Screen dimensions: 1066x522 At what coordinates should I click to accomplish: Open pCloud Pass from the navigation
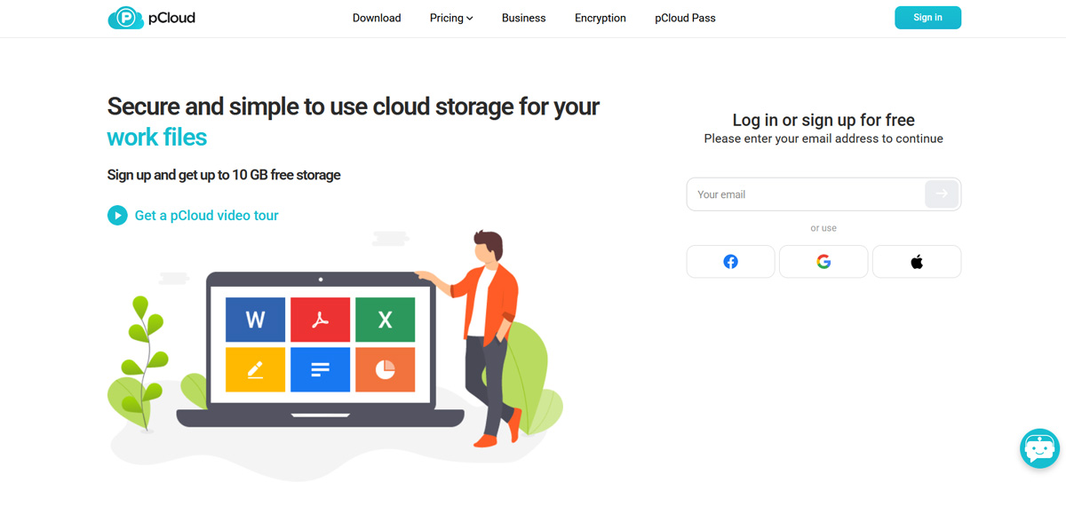click(x=685, y=18)
